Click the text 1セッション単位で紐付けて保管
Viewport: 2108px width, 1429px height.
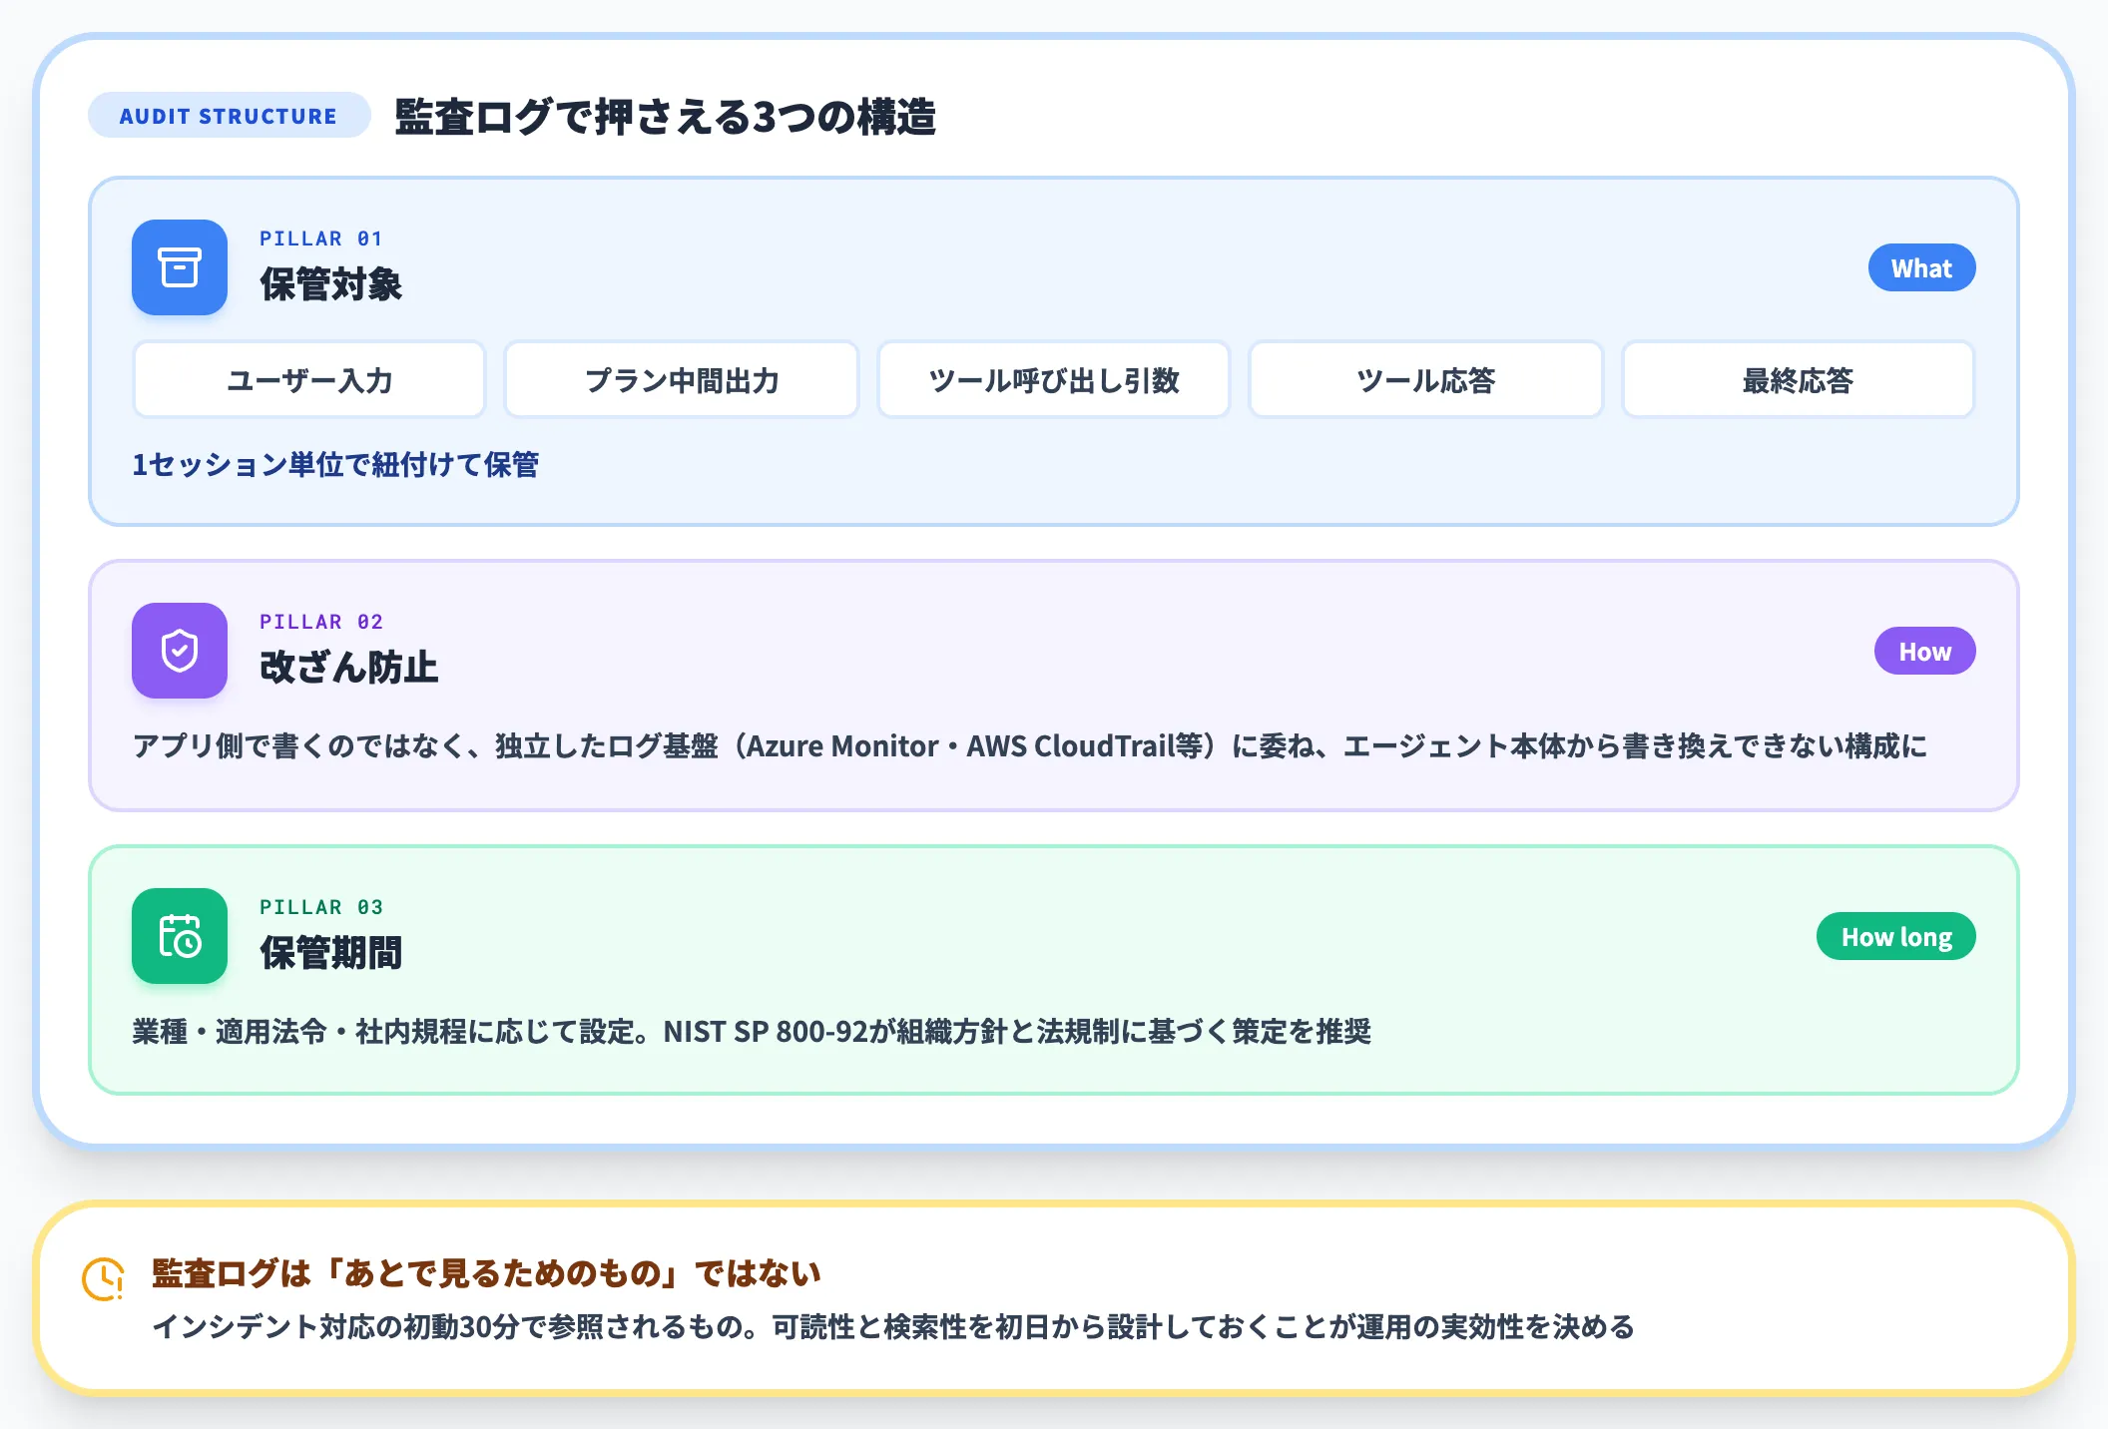(335, 464)
